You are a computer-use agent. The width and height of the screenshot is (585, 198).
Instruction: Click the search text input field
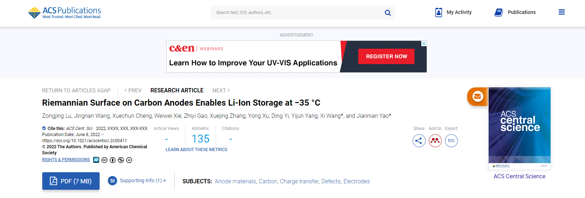297,13
